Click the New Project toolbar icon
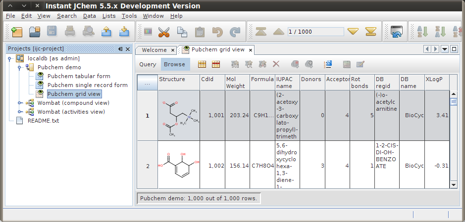Screen dimensions: 465x222 click(x=17, y=32)
